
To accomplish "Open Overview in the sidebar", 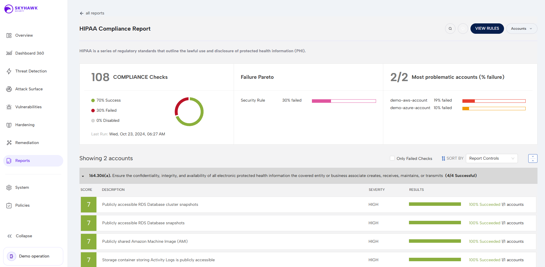I will (24, 36).
